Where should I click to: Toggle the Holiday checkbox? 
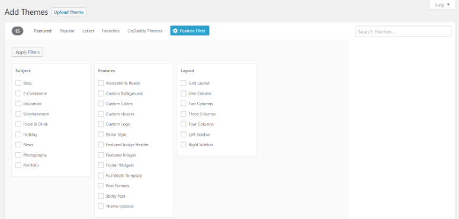point(18,134)
